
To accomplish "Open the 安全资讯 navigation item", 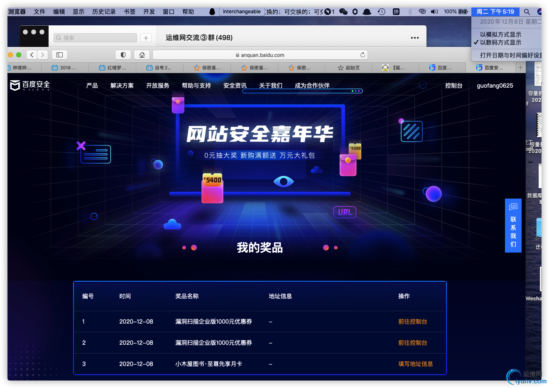I will point(235,86).
